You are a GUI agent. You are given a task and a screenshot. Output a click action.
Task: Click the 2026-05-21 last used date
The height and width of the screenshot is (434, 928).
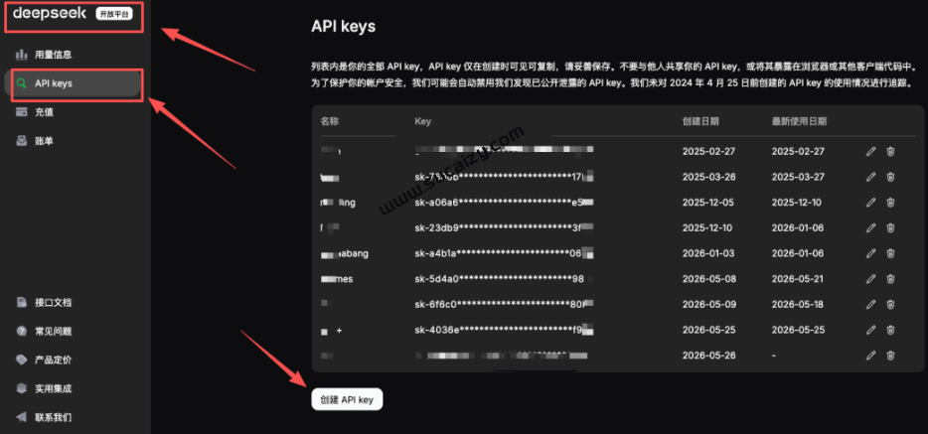[799, 278]
